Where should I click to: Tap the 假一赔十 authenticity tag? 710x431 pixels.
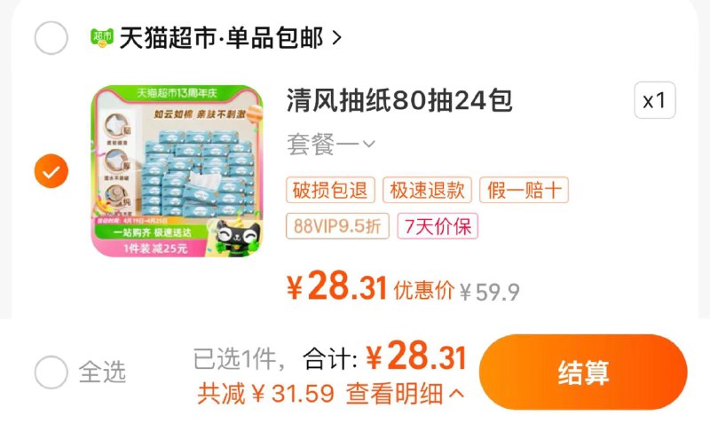coord(524,190)
